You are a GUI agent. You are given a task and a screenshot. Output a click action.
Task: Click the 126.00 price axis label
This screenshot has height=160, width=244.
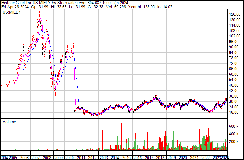point(235,14)
